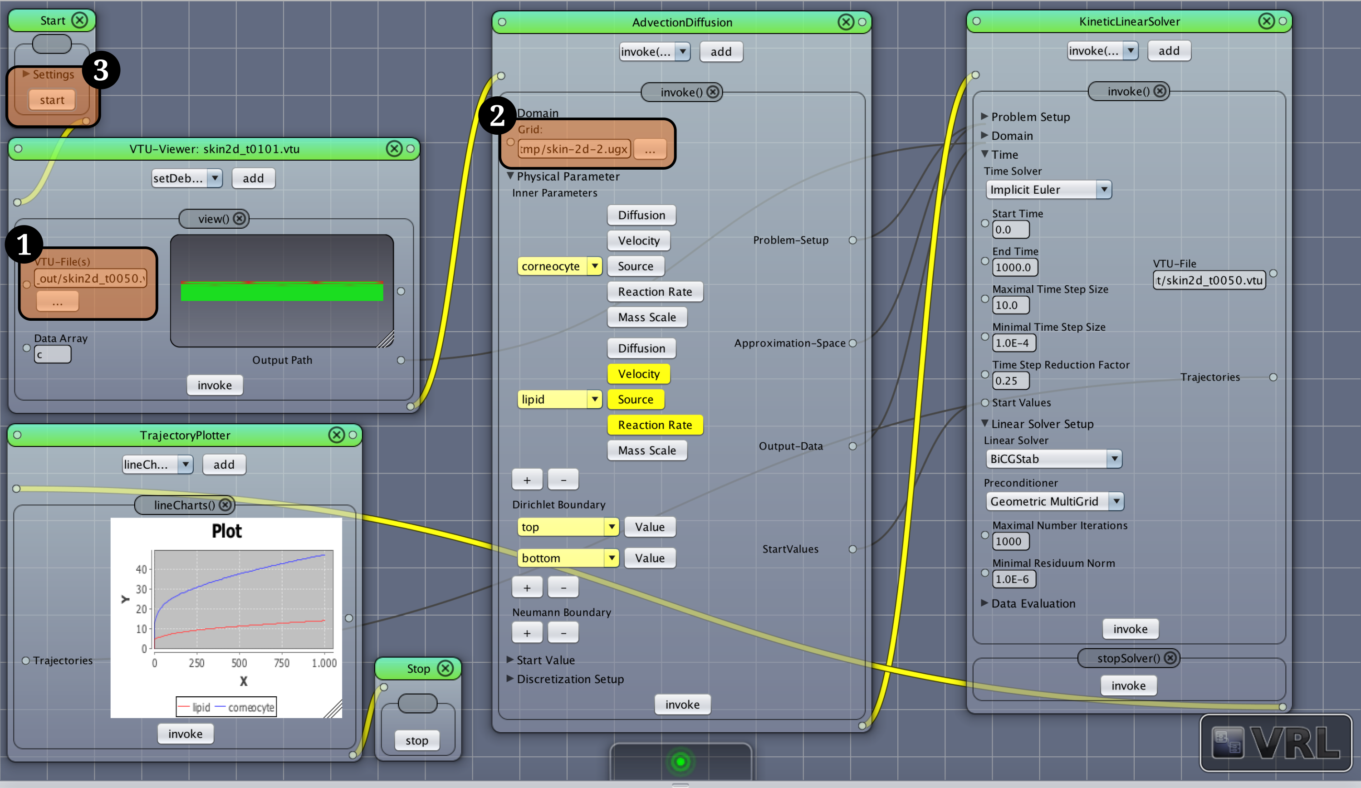Select the lipid Reaction Rate parameter
This screenshot has height=788, width=1361.
click(654, 425)
